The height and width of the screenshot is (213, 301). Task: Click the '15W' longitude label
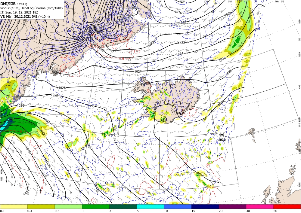click(182, 2)
